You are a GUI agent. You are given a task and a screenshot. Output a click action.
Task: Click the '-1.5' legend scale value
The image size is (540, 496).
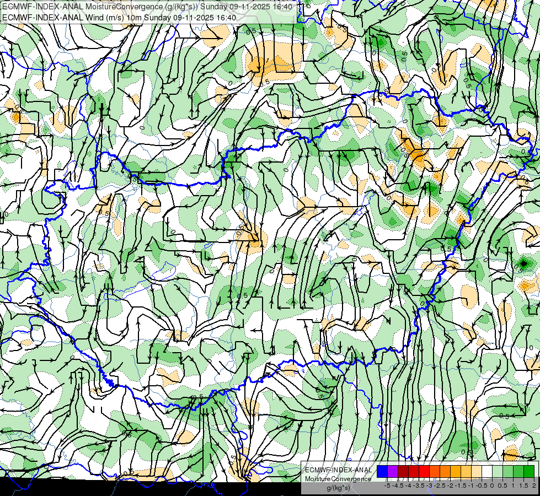tap(461, 486)
